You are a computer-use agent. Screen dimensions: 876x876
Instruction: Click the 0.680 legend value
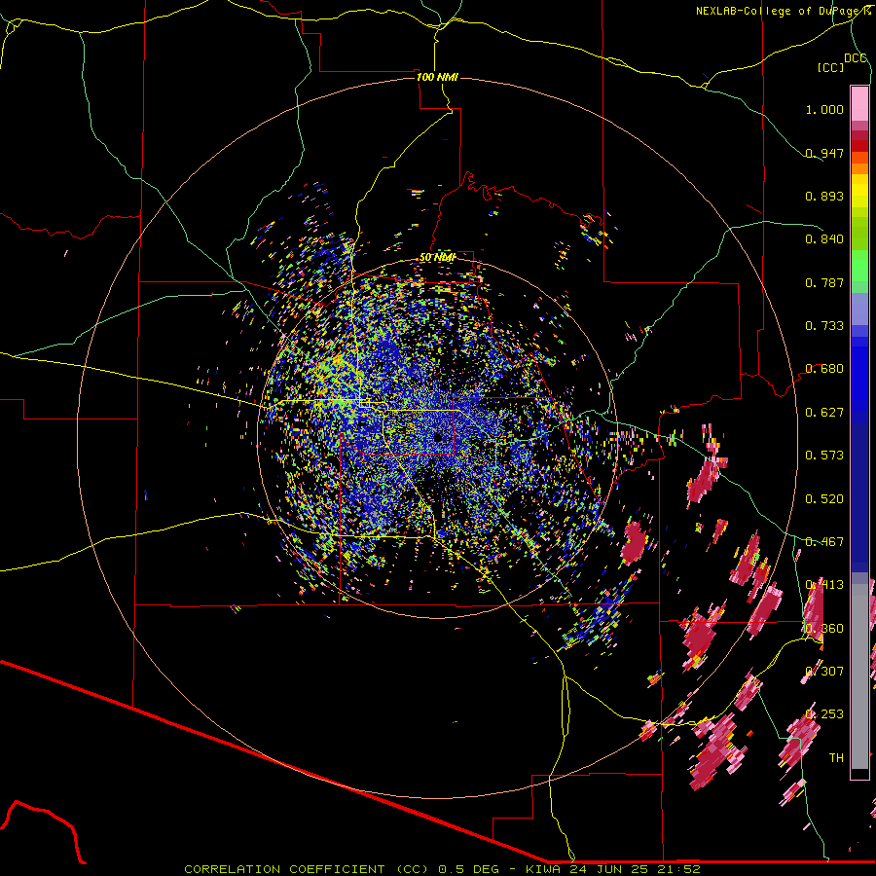click(824, 369)
